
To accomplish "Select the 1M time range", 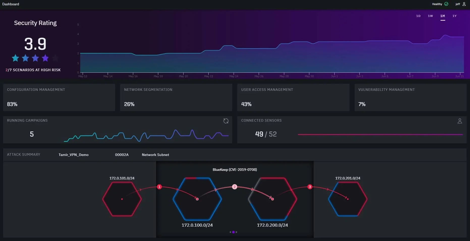I will 443,16.
